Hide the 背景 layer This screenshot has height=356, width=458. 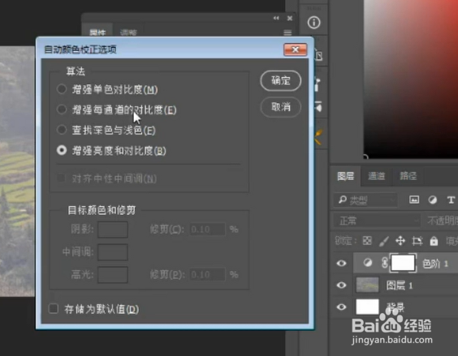(341, 307)
